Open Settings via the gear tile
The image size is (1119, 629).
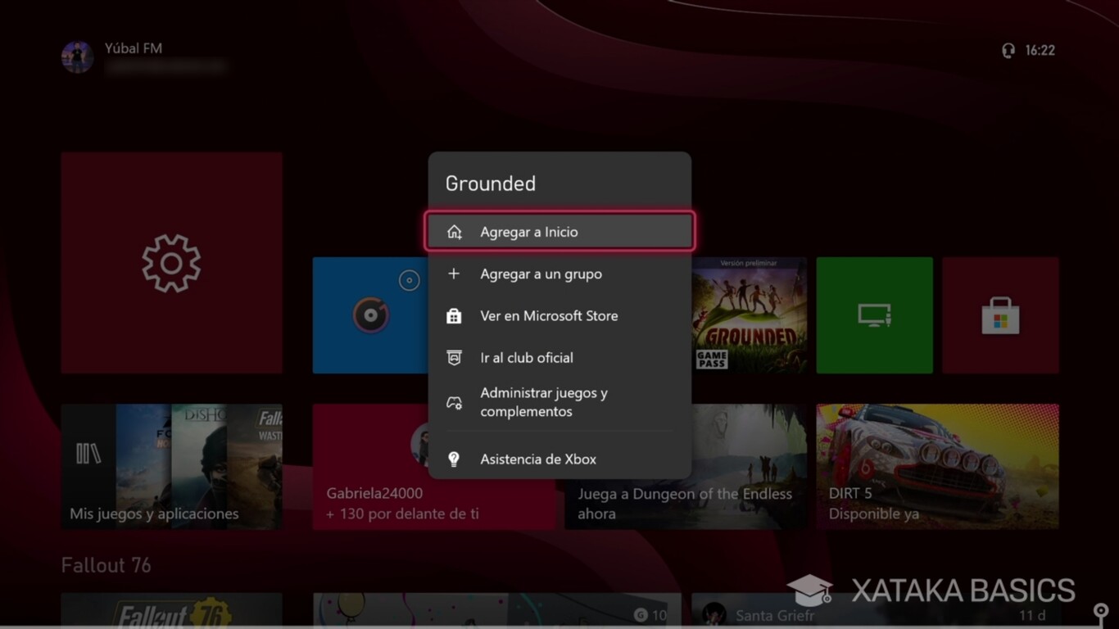170,262
